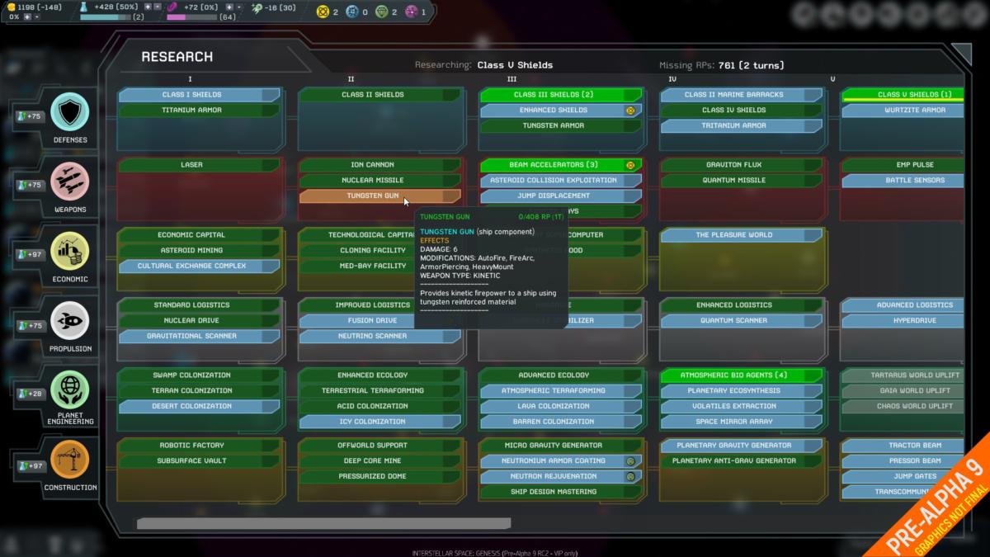Choose the Fusion Drive technology
Image resolution: width=990 pixels, height=557 pixels.
click(379, 321)
